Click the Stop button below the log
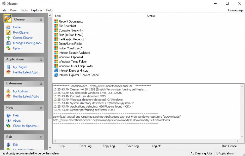This screenshot has height=156, width=245. click(x=62, y=146)
